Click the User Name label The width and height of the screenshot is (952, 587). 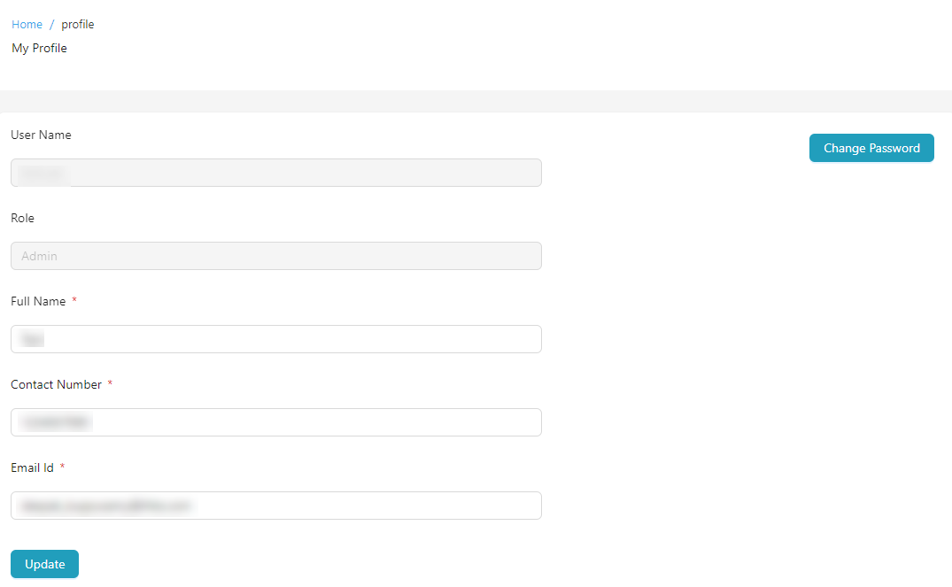pyautogui.click(x=41, y=135)
